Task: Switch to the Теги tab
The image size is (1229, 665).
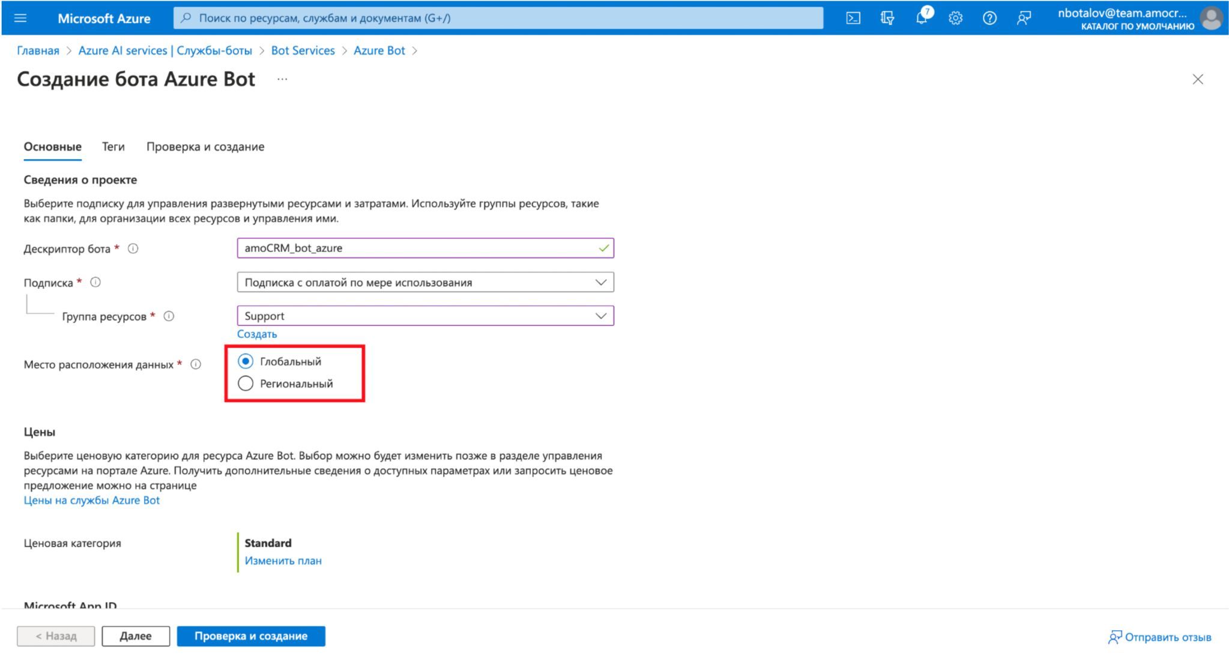Action: point(113,146)
